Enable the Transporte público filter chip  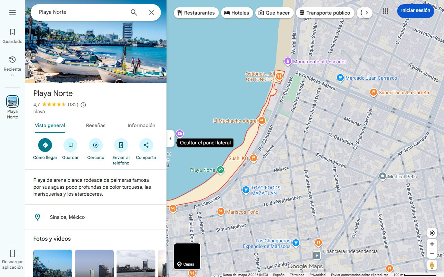click(325, 12)
